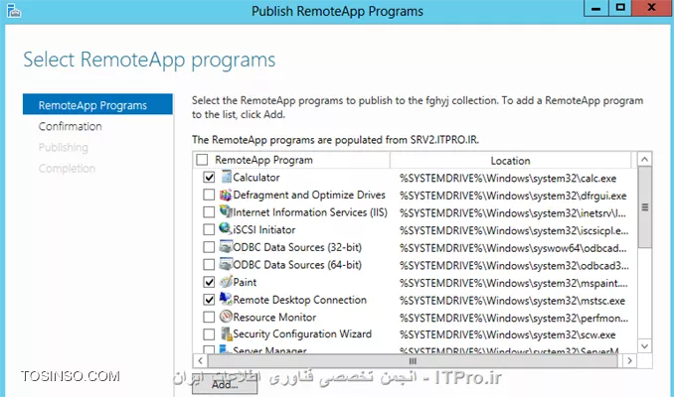
Task: Uncheck the Calculator checkbox
Action: [209, 178]
